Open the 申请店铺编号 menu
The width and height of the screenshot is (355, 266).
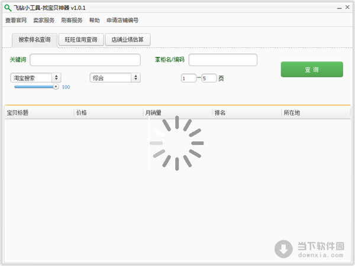122,20
